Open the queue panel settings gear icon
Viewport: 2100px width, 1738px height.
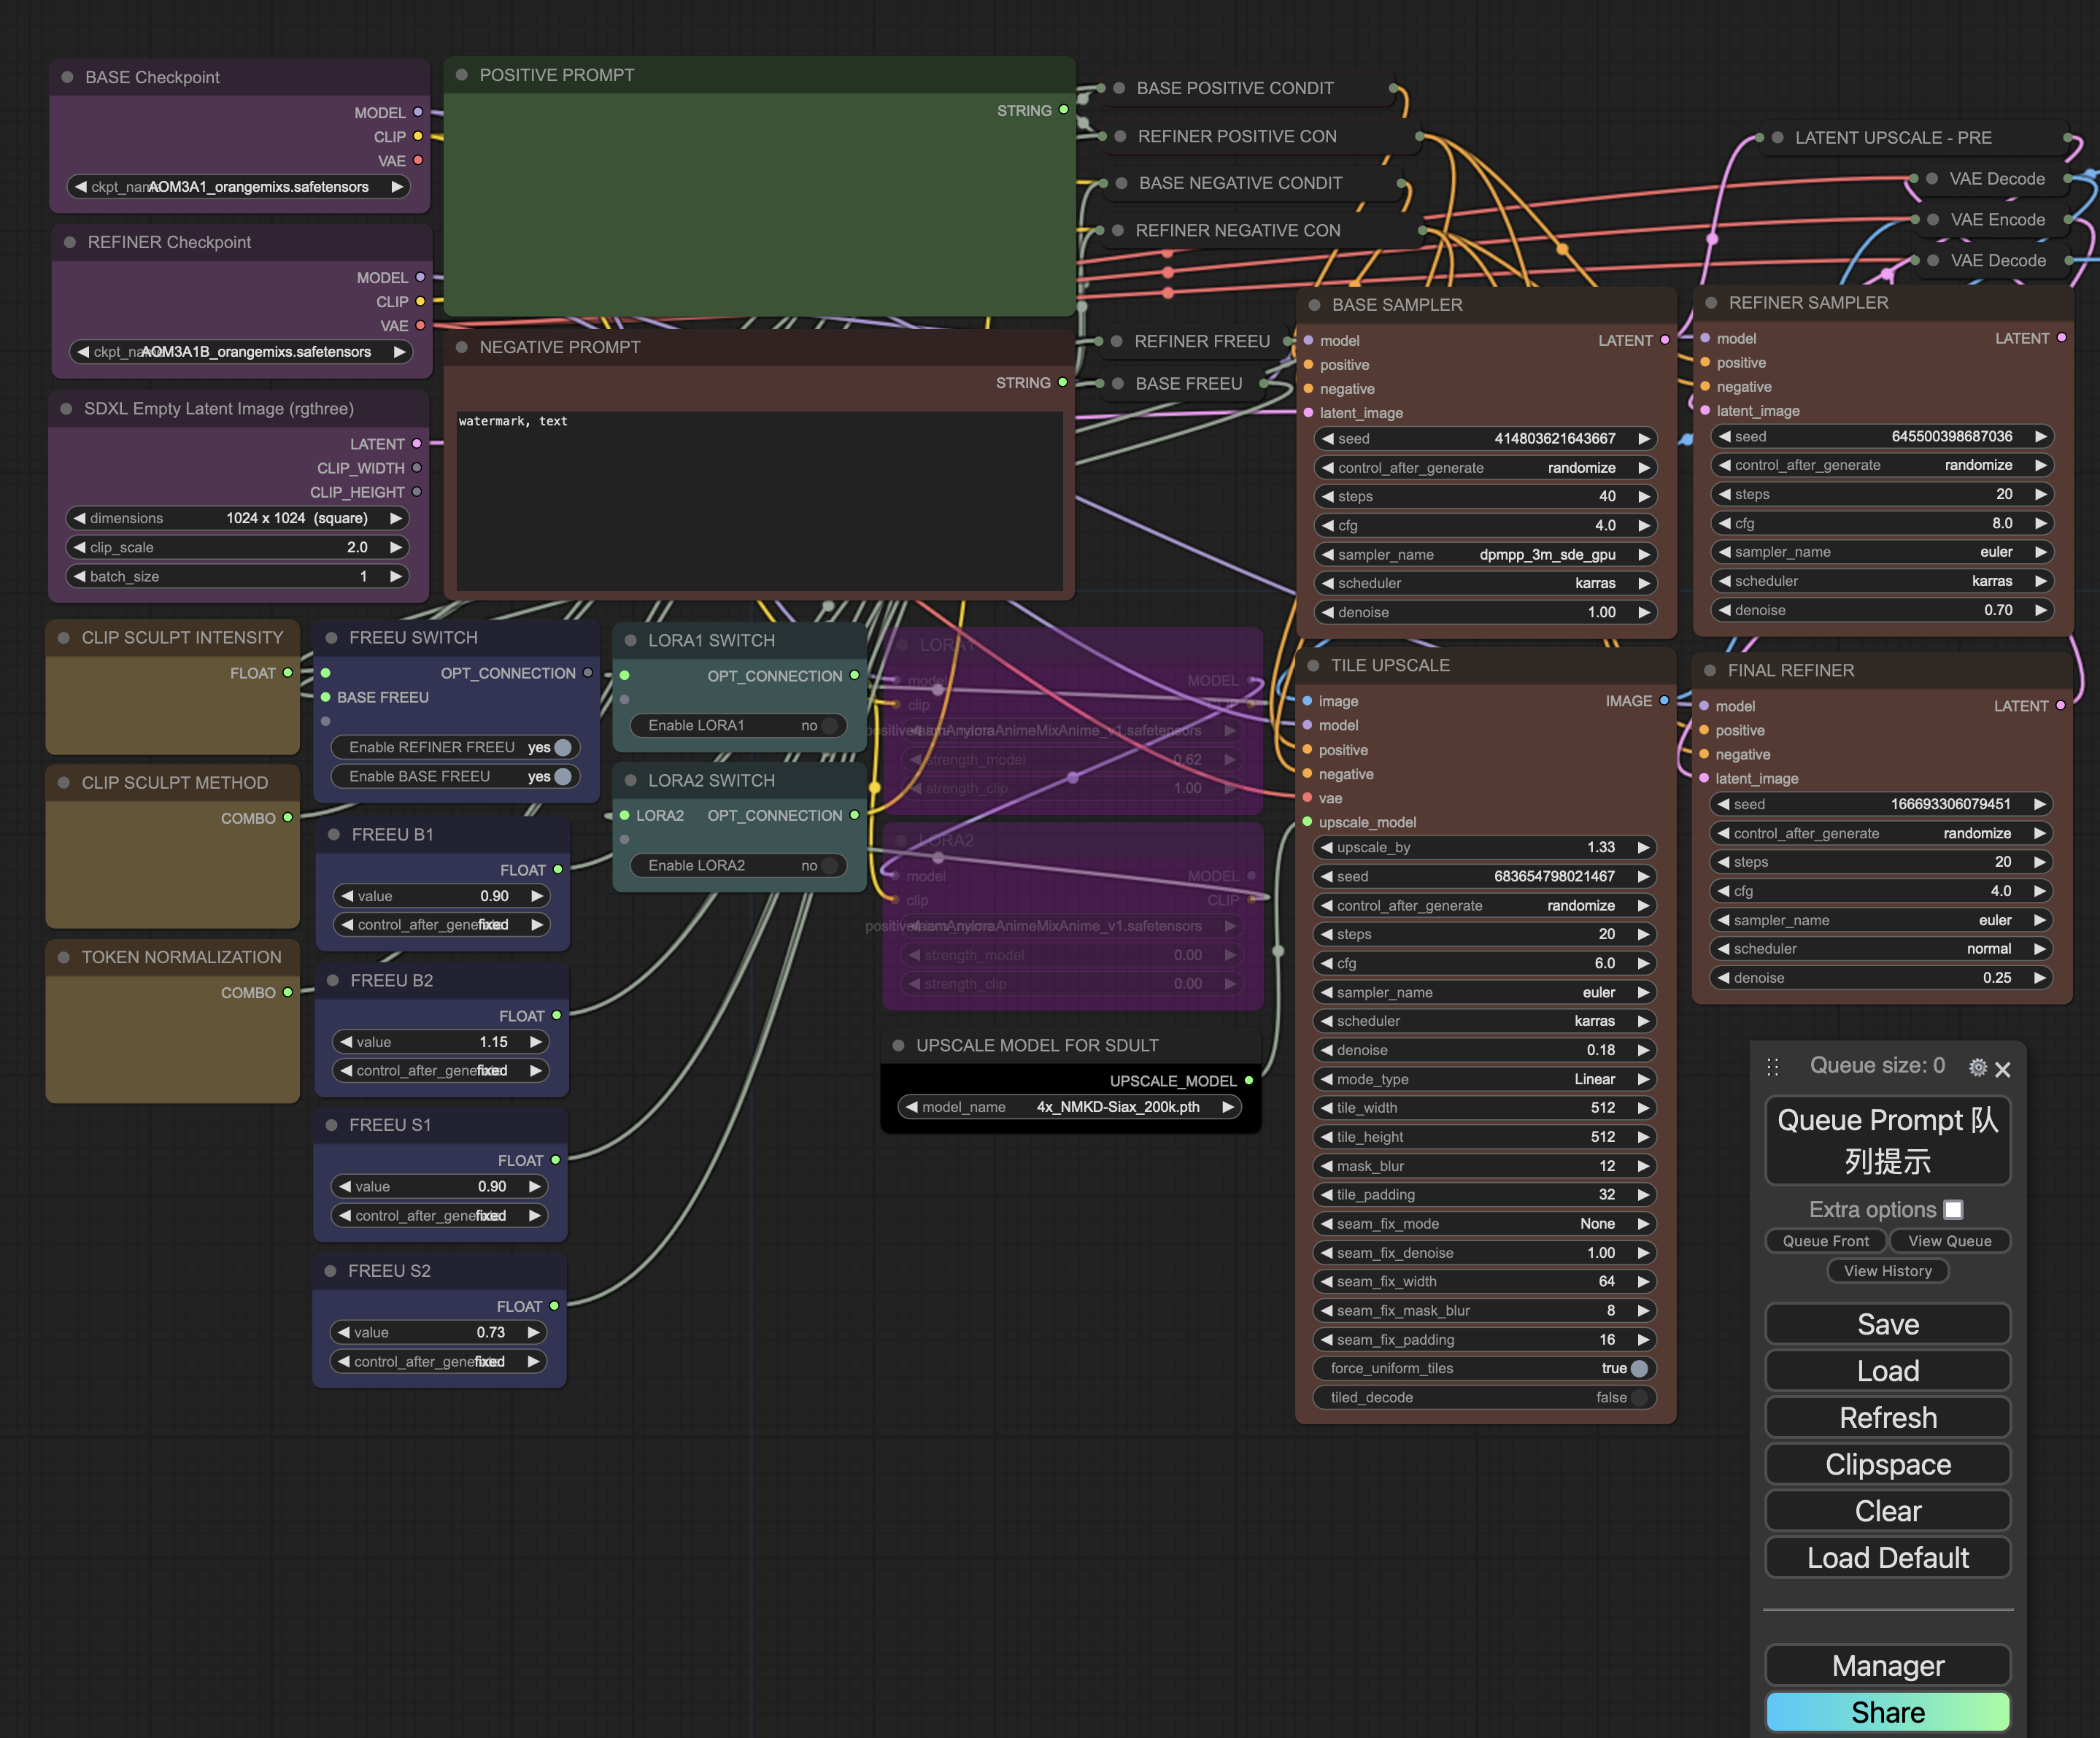click(1977, 1068)
